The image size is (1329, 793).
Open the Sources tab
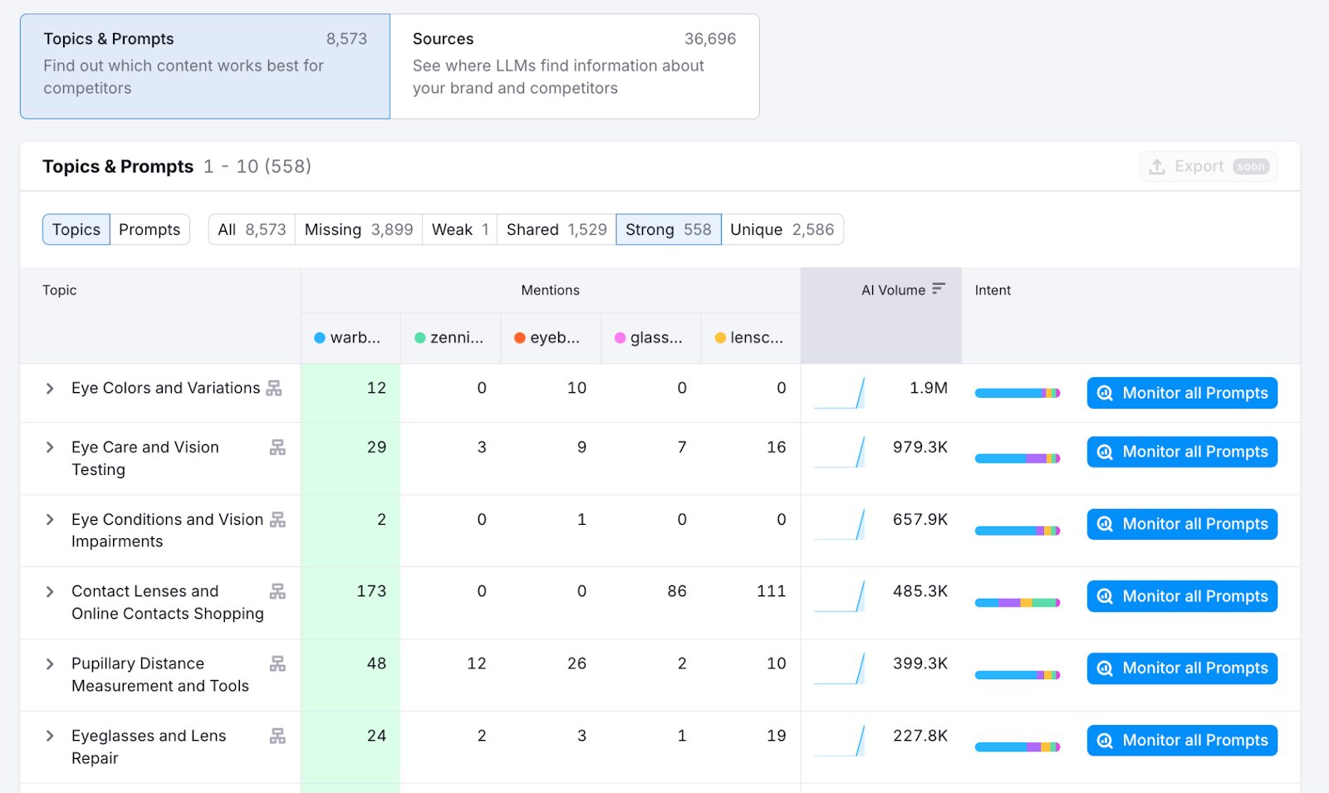(x=574, y=66)
